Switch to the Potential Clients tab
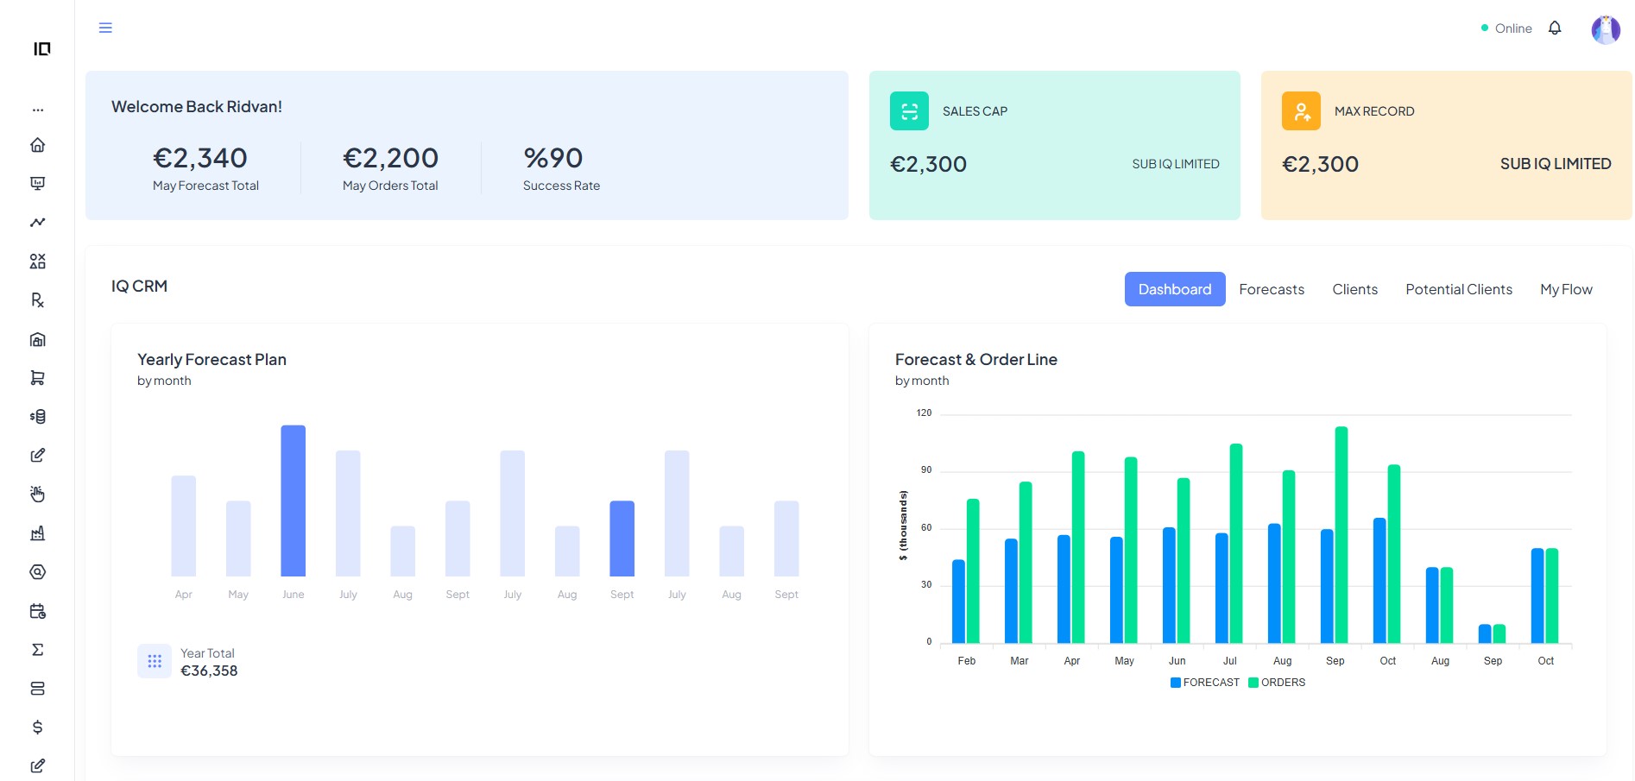This screenshot has height=781, width=1635. click(x=1458, y=289)
